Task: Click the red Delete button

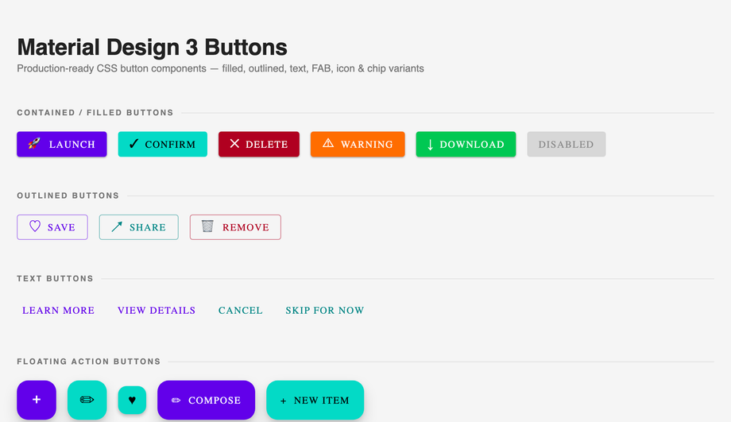Action: [259, 144]
